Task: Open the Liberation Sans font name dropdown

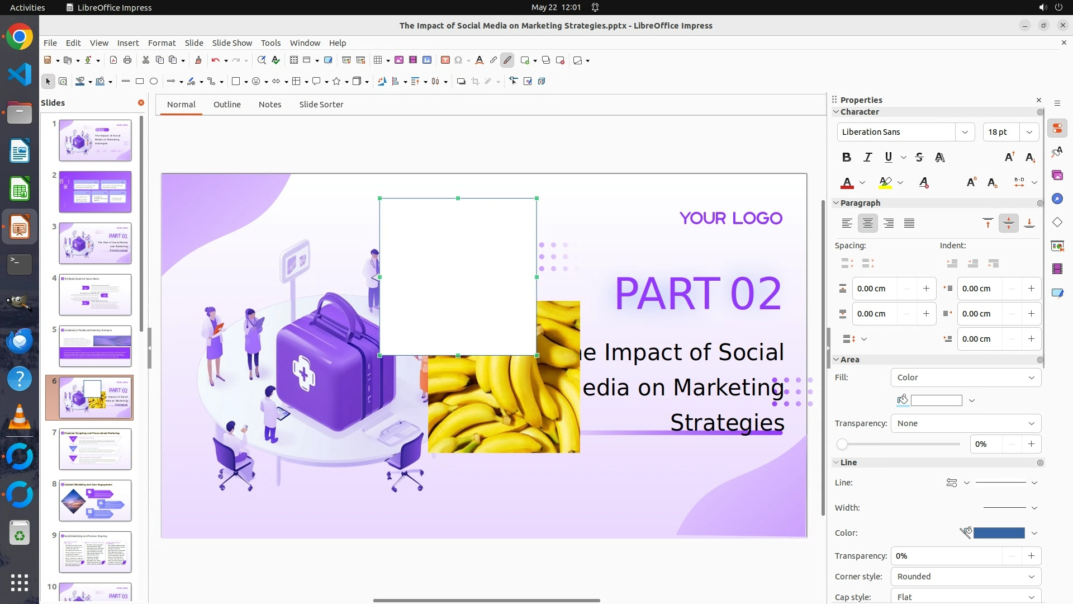Action: (x=965, y=132)
